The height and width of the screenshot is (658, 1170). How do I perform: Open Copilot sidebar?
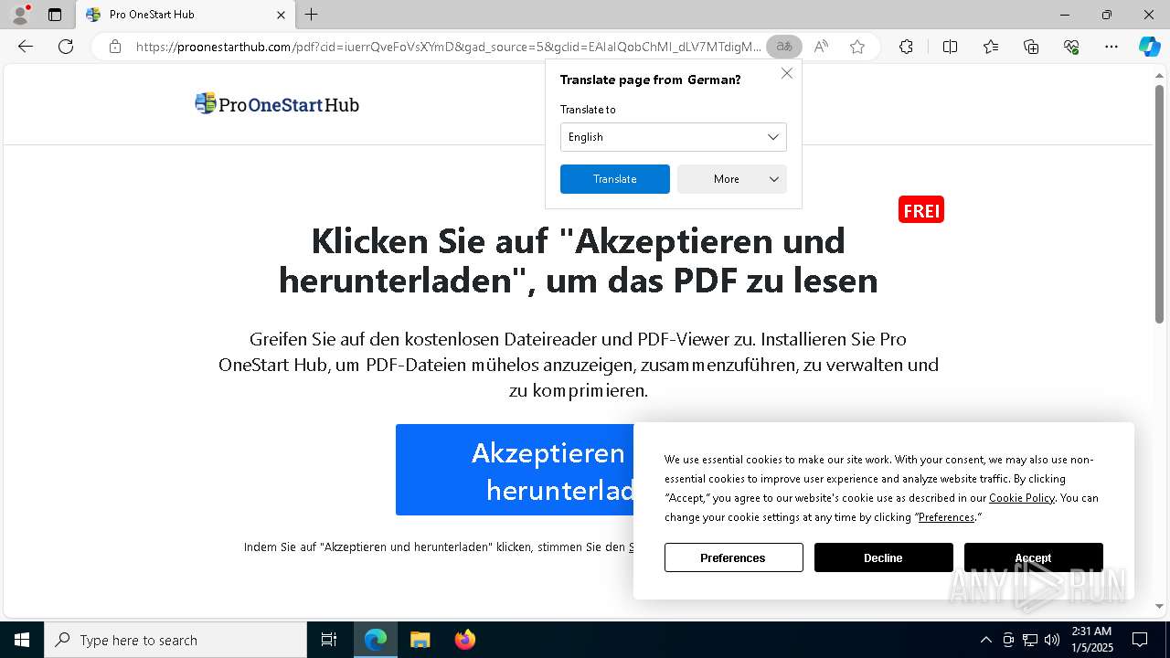point(1149,47)
